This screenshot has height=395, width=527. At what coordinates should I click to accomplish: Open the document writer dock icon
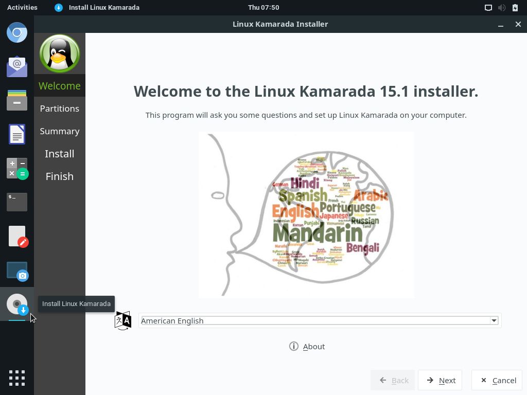click(17, 135)
